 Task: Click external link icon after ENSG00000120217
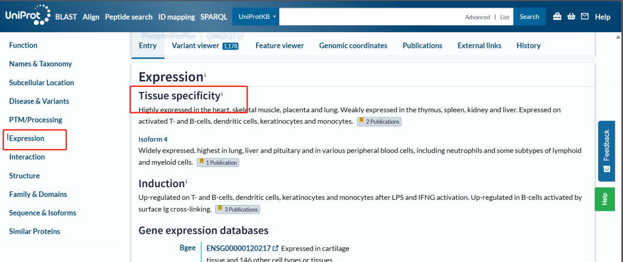click(x=276, y=248)
